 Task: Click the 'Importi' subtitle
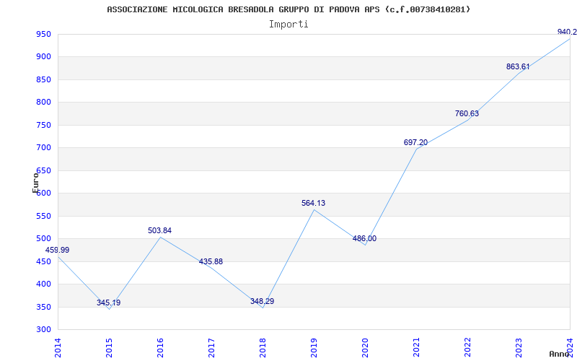click(288, 25)
